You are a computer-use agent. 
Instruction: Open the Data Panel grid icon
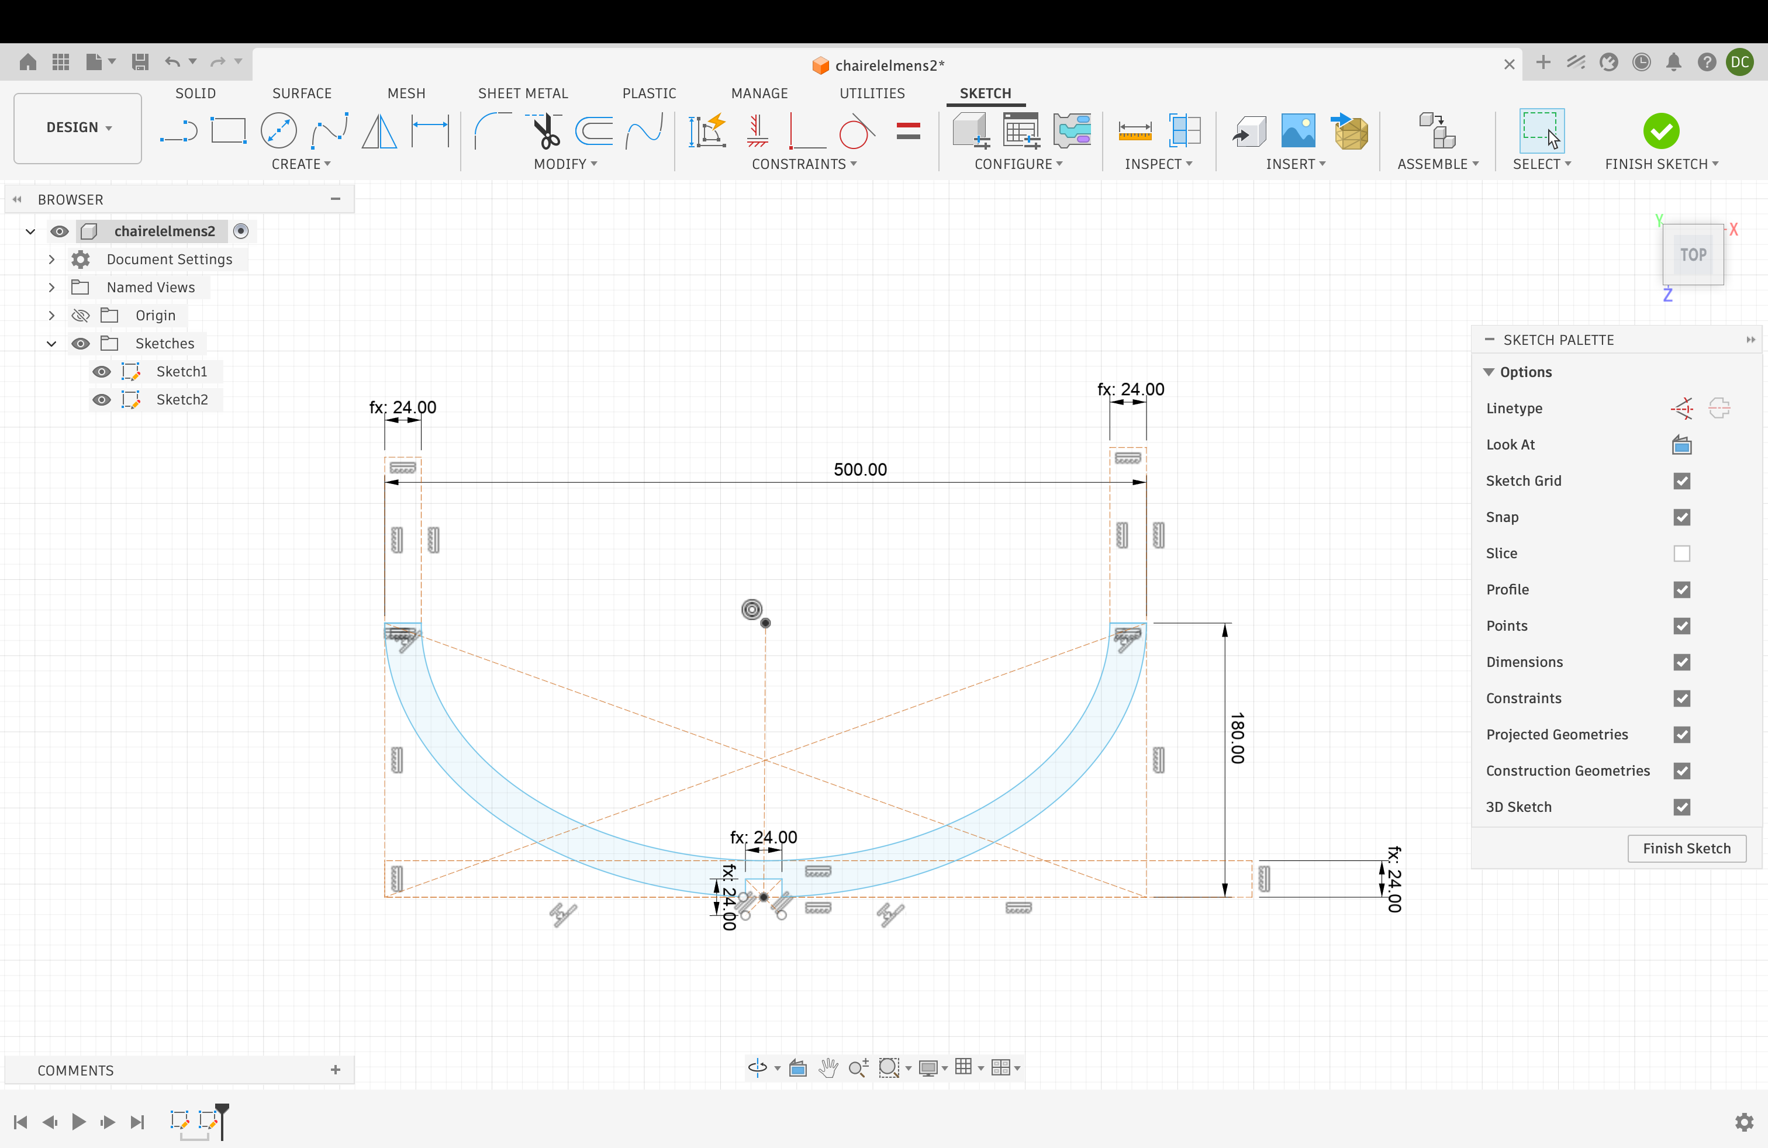tap(61, 61)
